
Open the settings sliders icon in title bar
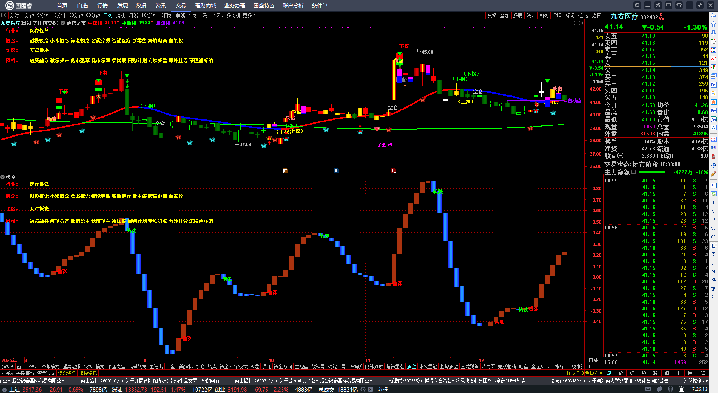pos(648,5)
